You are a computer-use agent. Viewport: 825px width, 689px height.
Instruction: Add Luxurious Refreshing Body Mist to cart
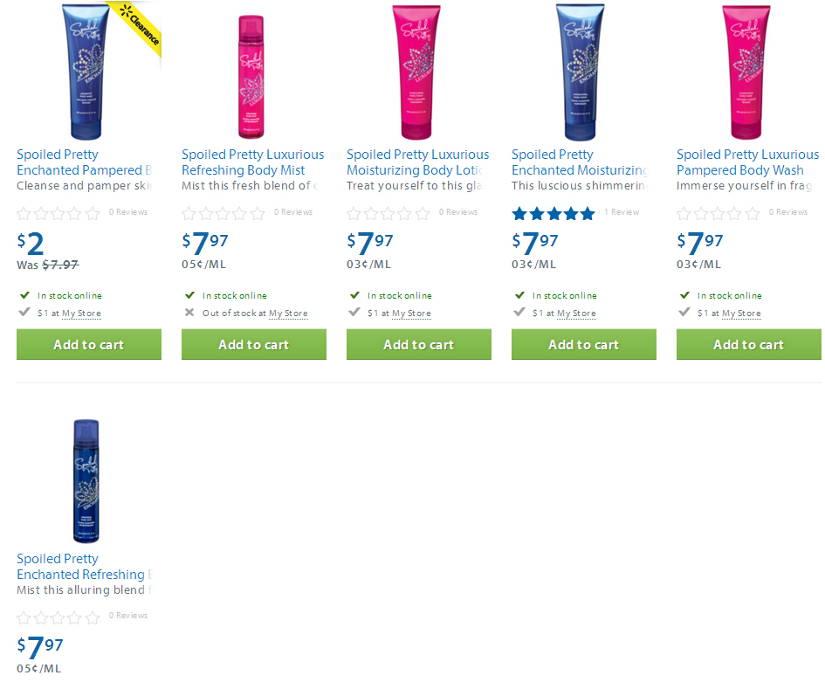(253, 344)
